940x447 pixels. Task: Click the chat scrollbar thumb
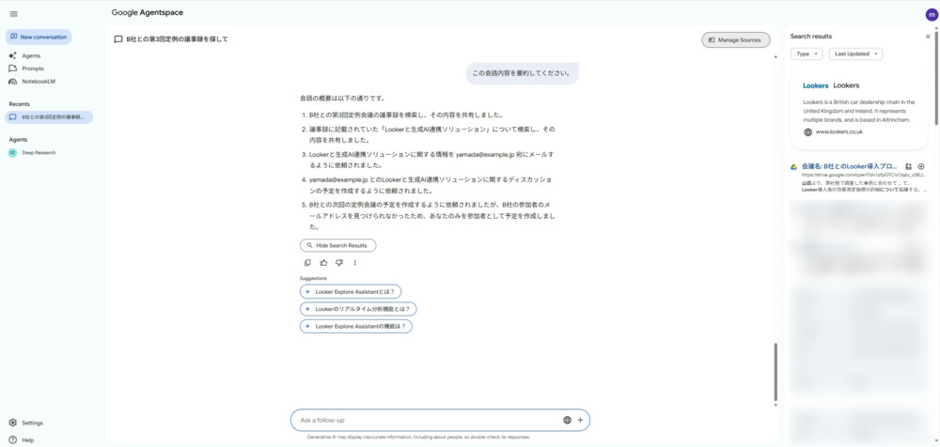point(775,372)
